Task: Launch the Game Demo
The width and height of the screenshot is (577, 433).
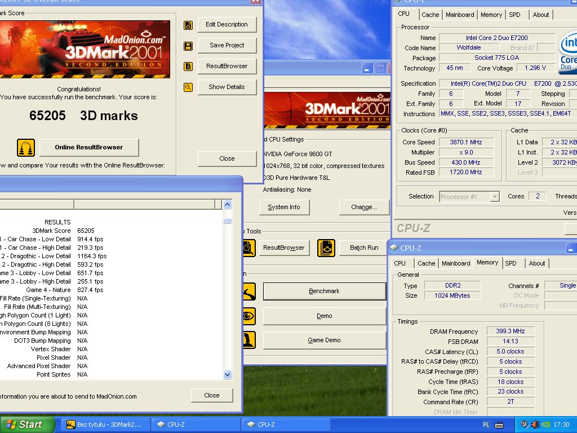Action: point(324,340)
